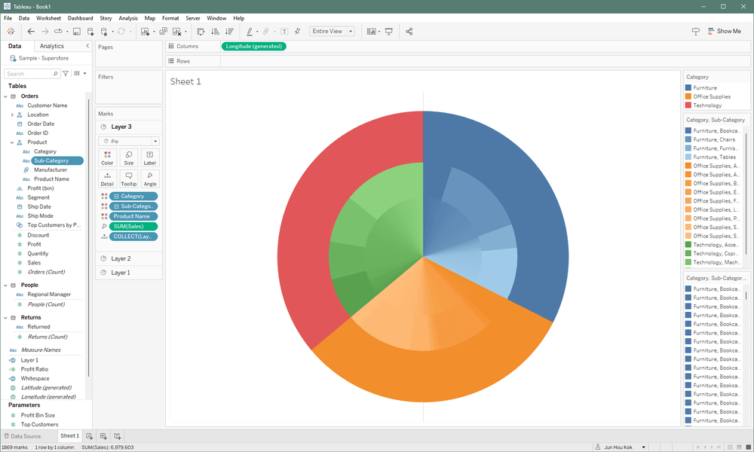Click the Save icon in toolbar
This screenshot has height=452, width=754.
[x=76, y=32]
